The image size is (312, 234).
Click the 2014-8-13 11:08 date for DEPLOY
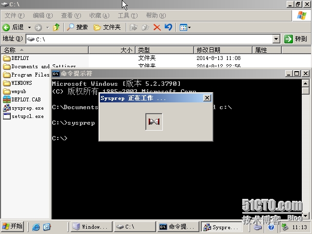(218, 58)
